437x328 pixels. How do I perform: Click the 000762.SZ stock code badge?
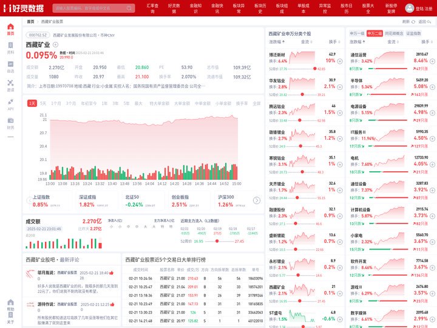38,35
